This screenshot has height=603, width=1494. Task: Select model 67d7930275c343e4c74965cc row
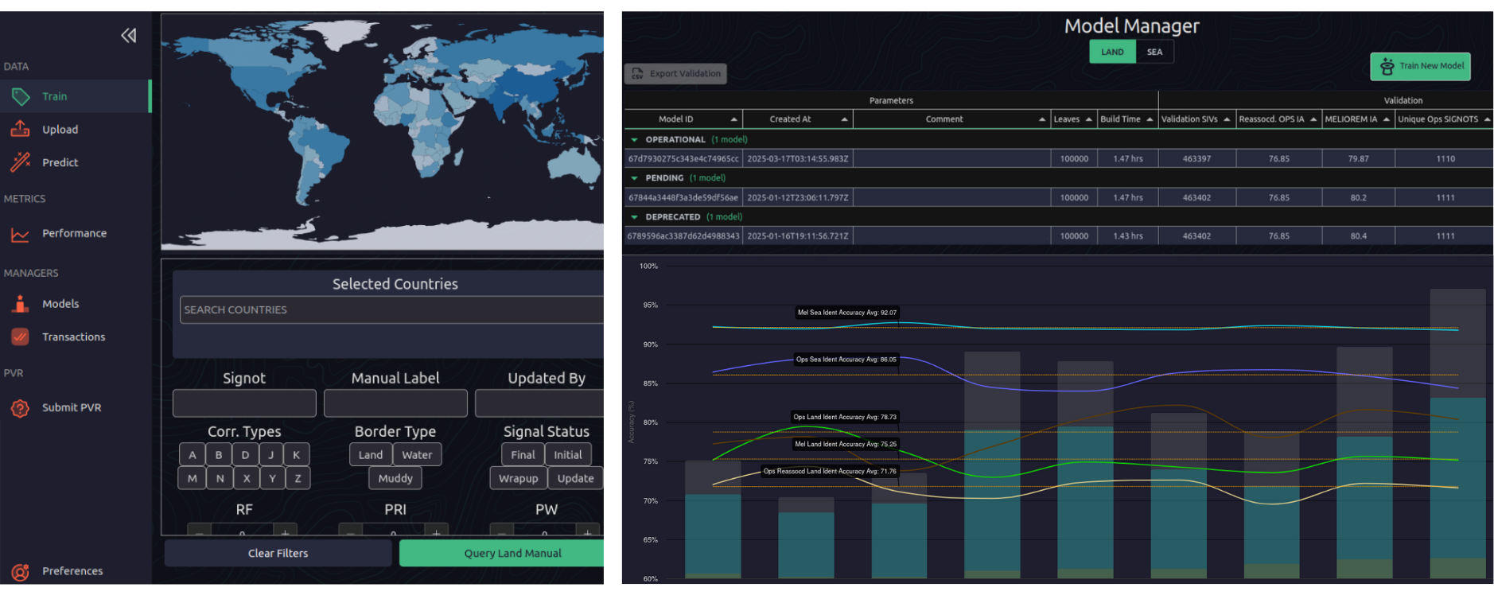pyautogui.click(x=1059, y=158)
